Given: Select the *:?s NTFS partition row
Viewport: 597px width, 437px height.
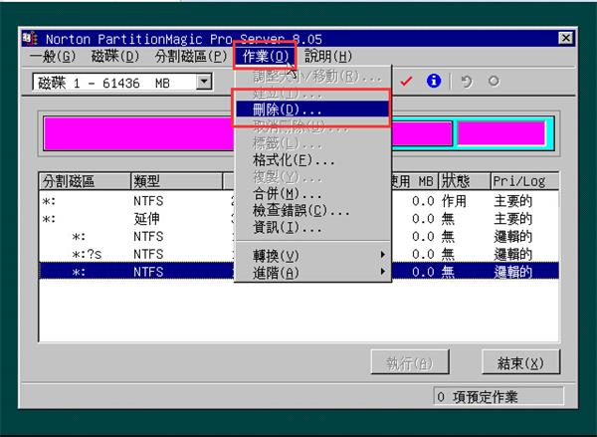Looking at the screenshot, I should tap(298, 254).
